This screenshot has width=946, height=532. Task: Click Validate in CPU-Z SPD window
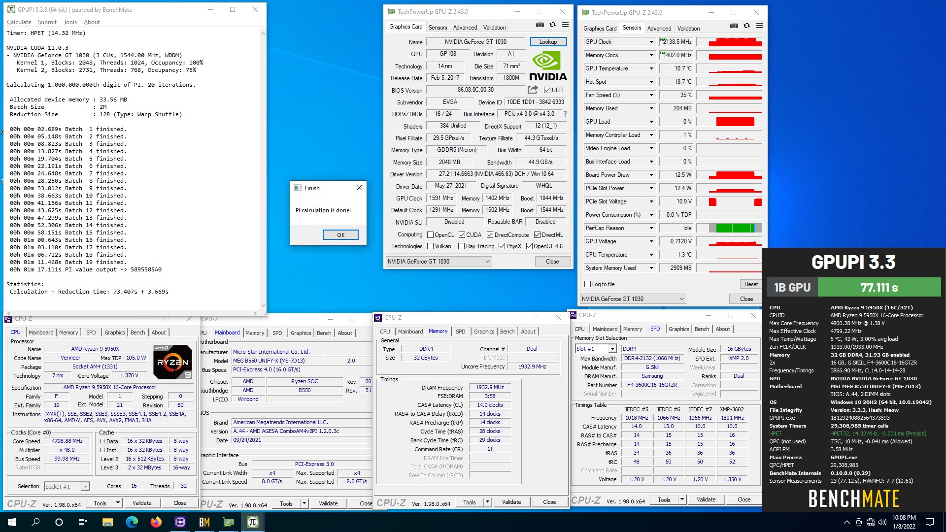click(x=706, y=499)
